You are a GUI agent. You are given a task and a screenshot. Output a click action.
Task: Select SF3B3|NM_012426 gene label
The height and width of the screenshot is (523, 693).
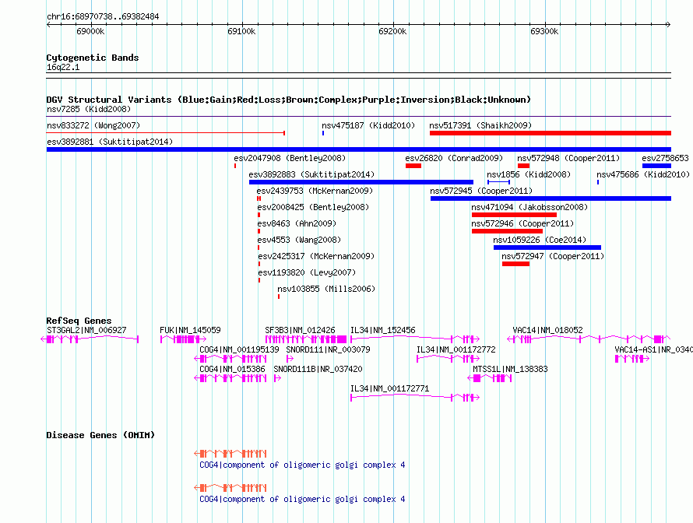tap(300, 331)
